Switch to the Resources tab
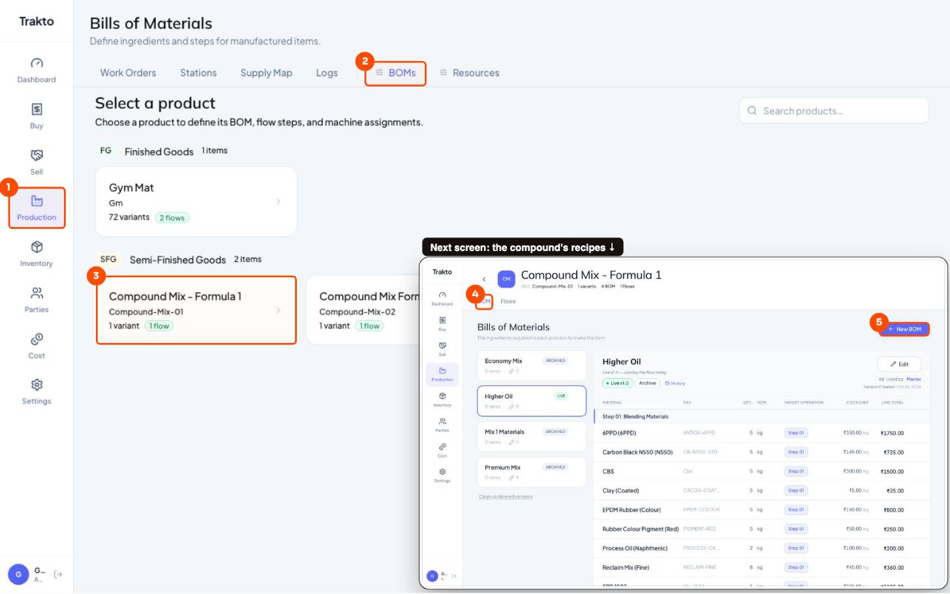The image size is (950, 594). point(469,73)
